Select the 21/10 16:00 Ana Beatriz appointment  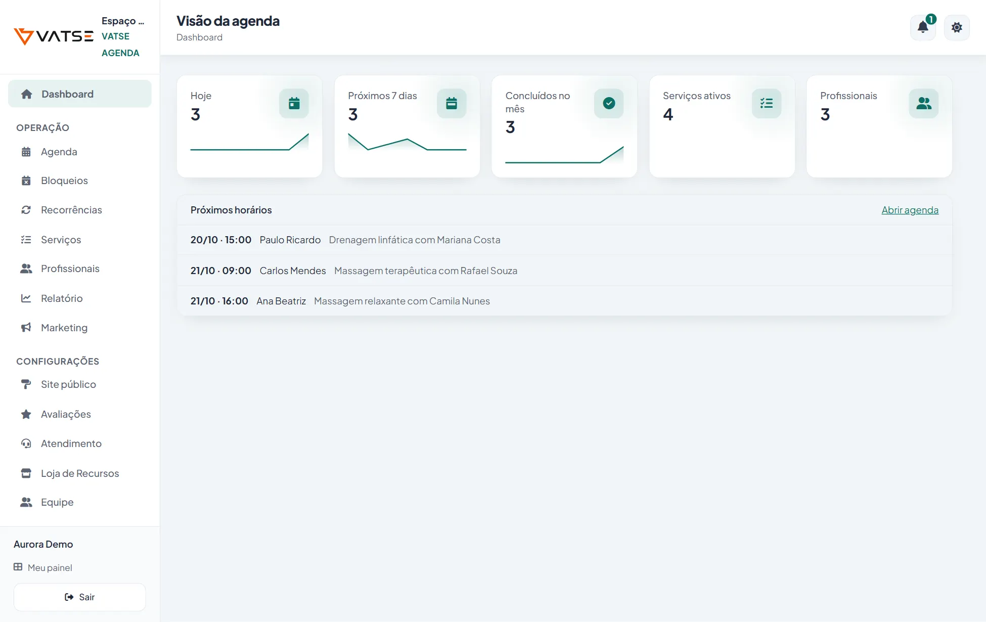tap(564, 301)
